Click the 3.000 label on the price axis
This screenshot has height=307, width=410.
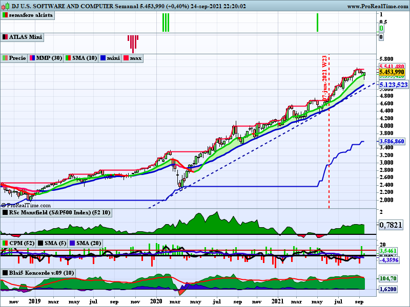386,163
